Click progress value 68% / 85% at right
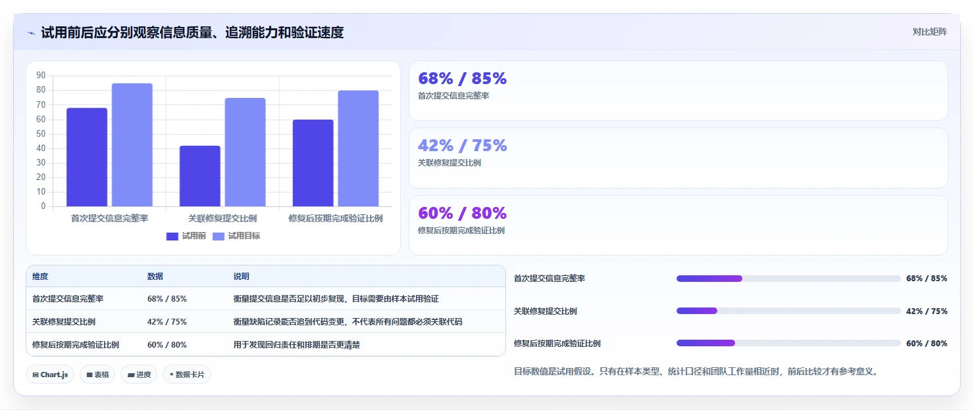 click(x=927, y=279)
